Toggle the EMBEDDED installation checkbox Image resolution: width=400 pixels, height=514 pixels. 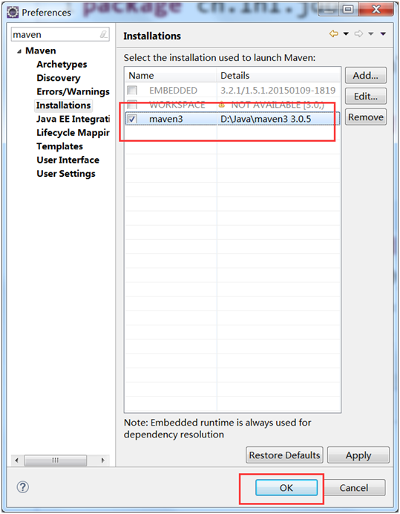click(132, 90)
